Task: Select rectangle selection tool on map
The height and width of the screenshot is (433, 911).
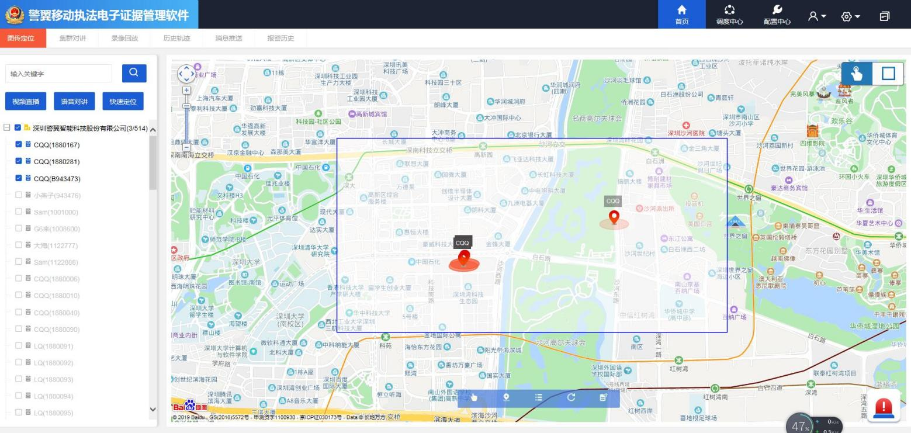Action: click(888, 74)
